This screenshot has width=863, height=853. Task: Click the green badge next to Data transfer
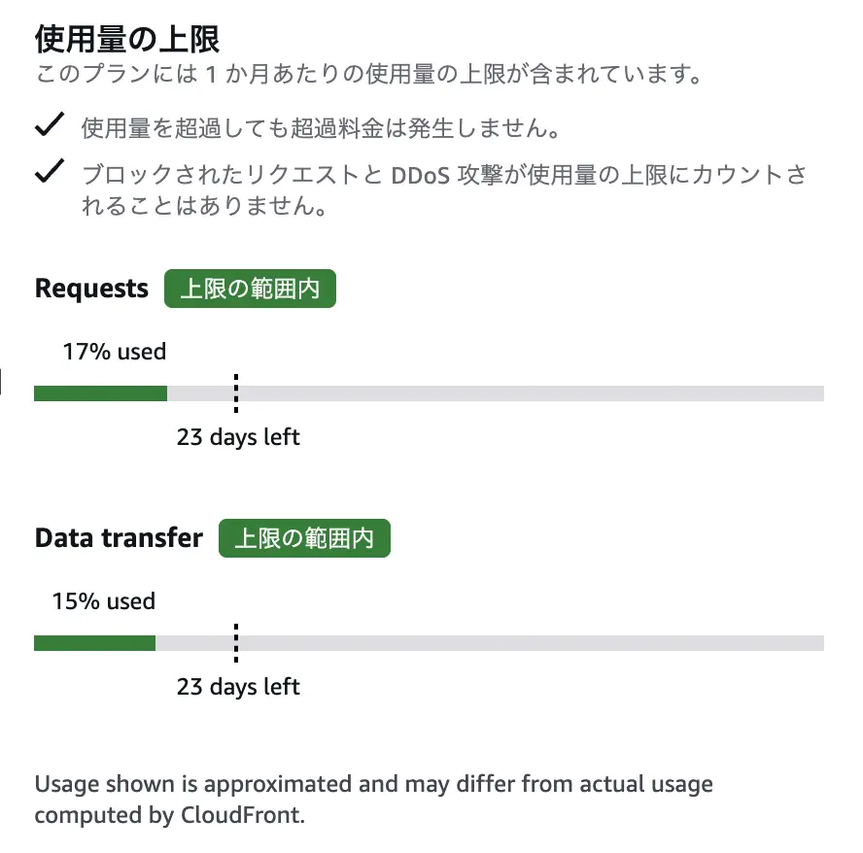(304, 538)
